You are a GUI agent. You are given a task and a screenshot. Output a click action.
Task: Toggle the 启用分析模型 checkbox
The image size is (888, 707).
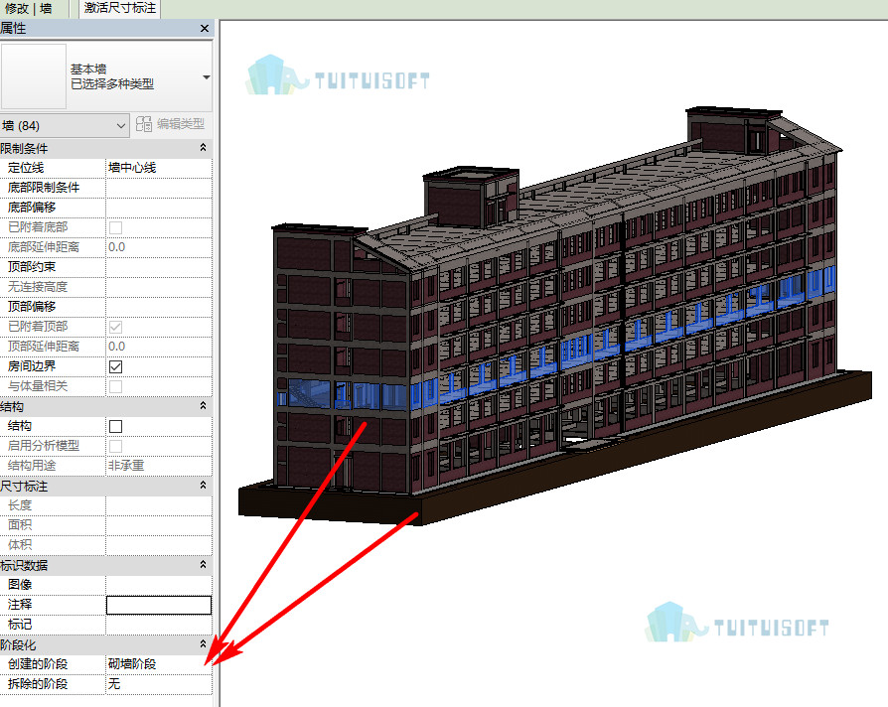[115, 446]
